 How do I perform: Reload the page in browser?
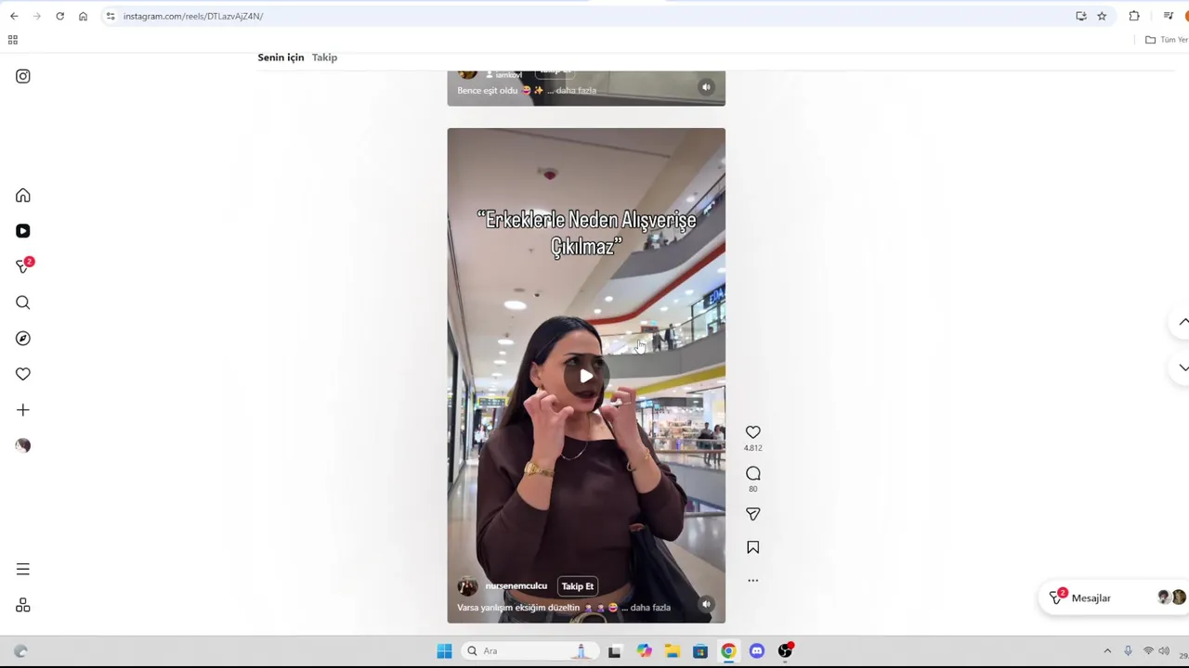point(59,16)
